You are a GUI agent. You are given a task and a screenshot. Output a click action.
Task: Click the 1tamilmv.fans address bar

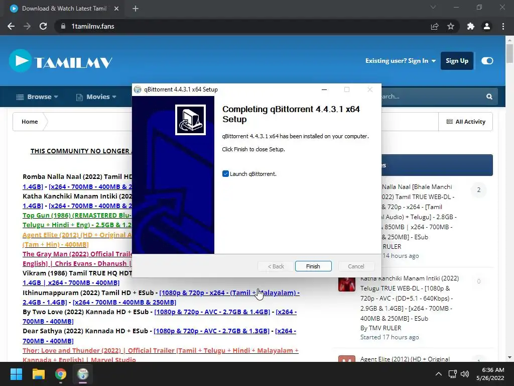(x=242, y=26)
